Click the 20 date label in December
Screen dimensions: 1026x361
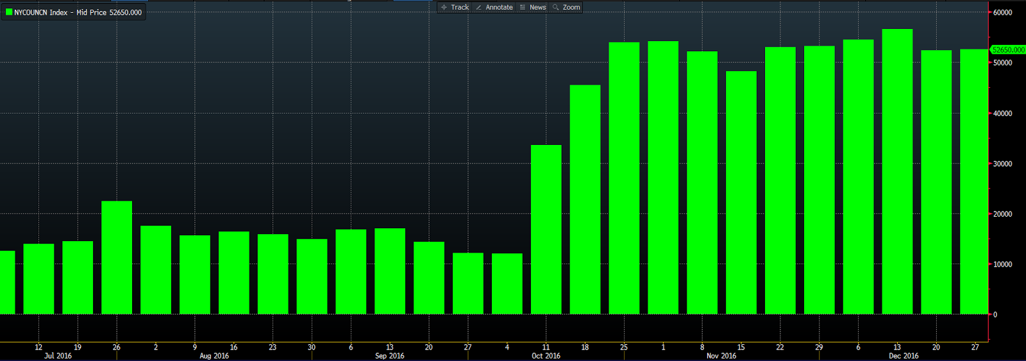pos(936,347)
